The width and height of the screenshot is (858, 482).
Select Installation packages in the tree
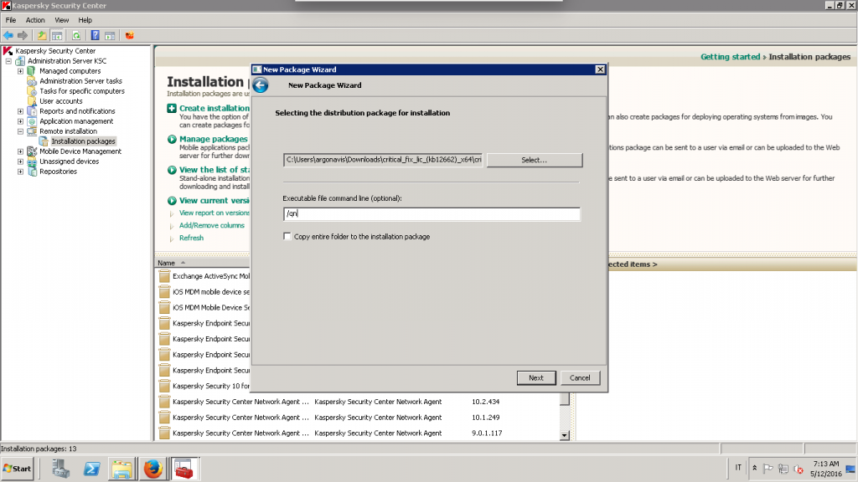click(83, 141)
